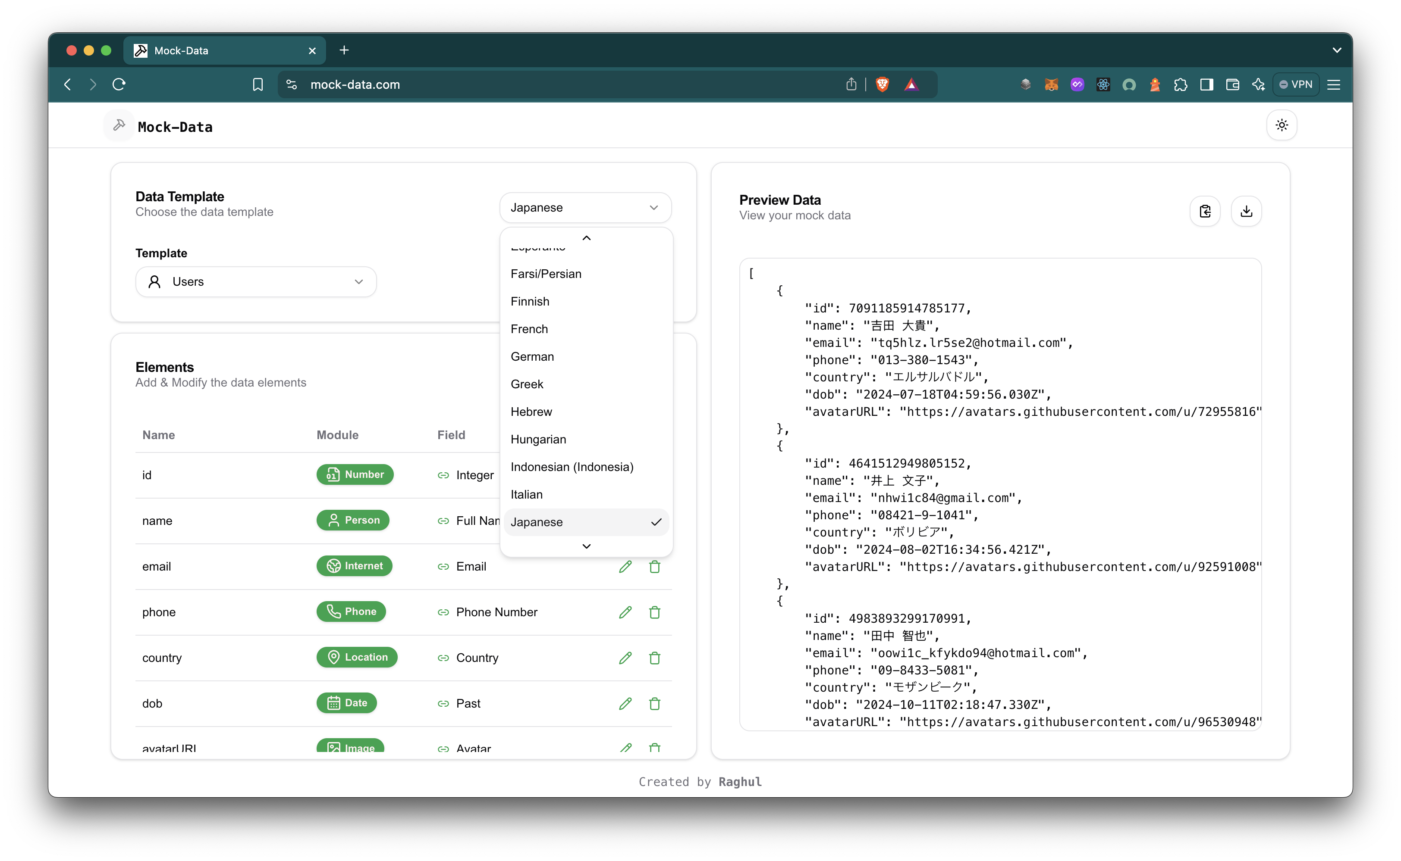Open the share icon in address bar
This screenshot has width=1401, height=861.
(851, 84)
